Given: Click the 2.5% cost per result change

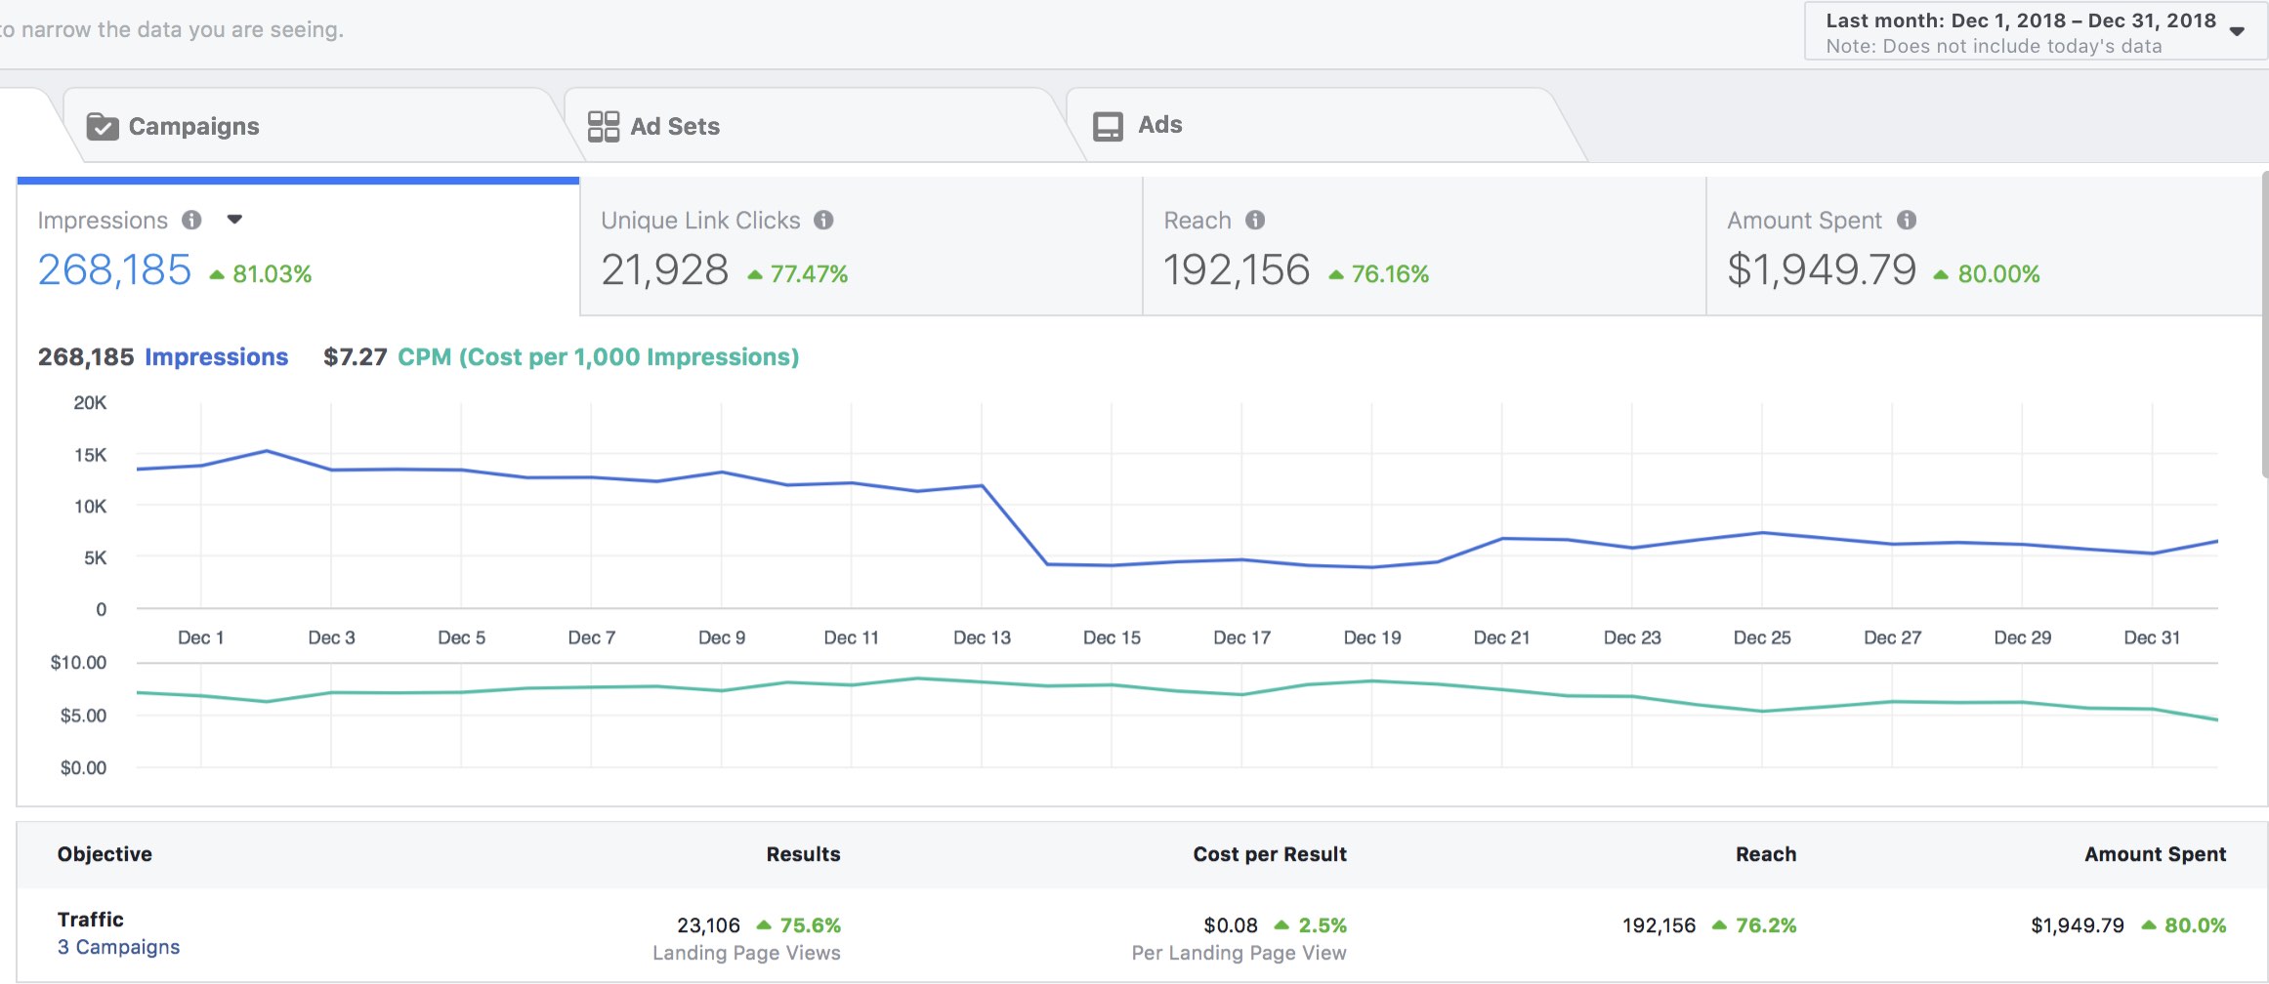Looking at the screenshot, I should point(1311,925).
